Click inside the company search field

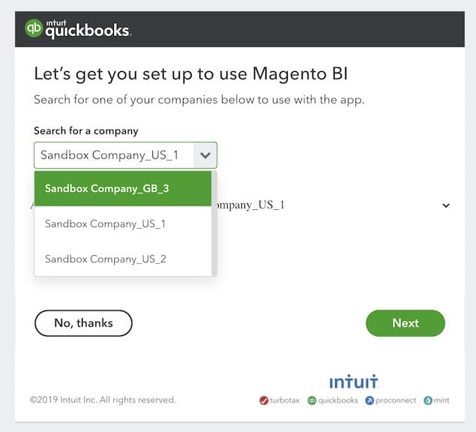112,156
